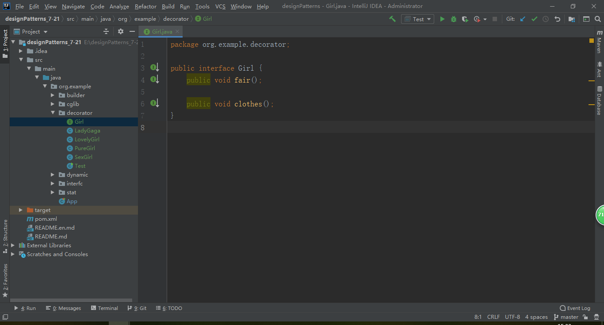Open the VCS menu
The width and height of the screenshot is (604, 325).
(x=220, y=6)
